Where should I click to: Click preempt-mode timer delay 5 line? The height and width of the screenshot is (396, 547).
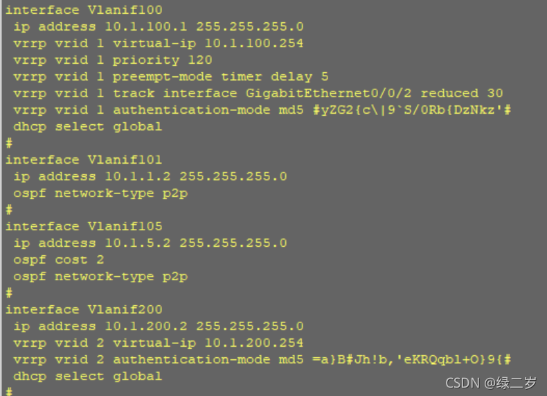click(171, 76)
